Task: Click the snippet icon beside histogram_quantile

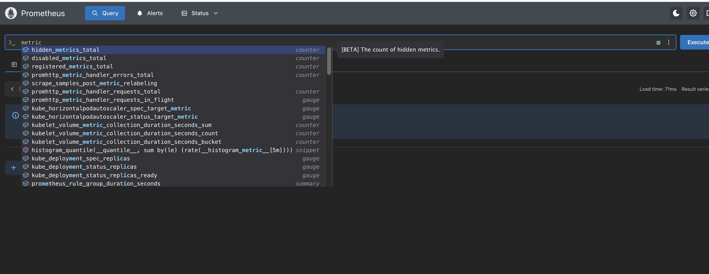Action: [26, 150]
